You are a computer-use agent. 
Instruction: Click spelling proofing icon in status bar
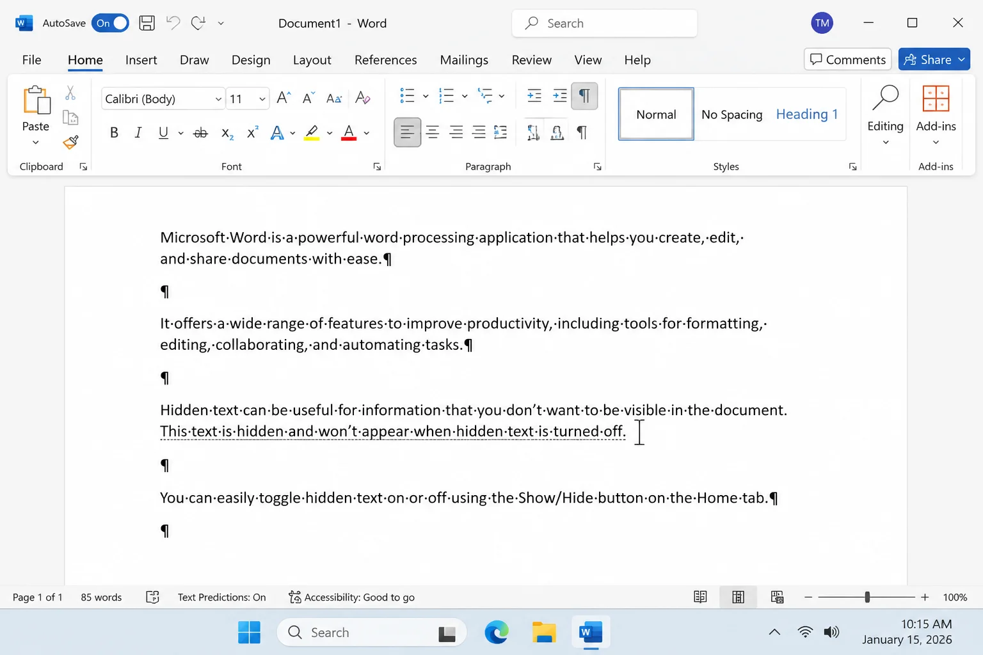152,597
